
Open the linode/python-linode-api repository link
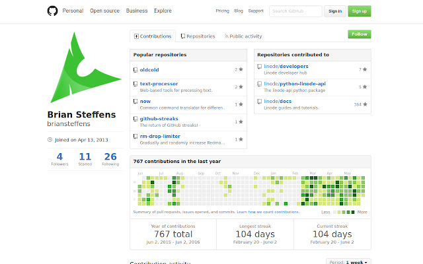pos(295,84)
